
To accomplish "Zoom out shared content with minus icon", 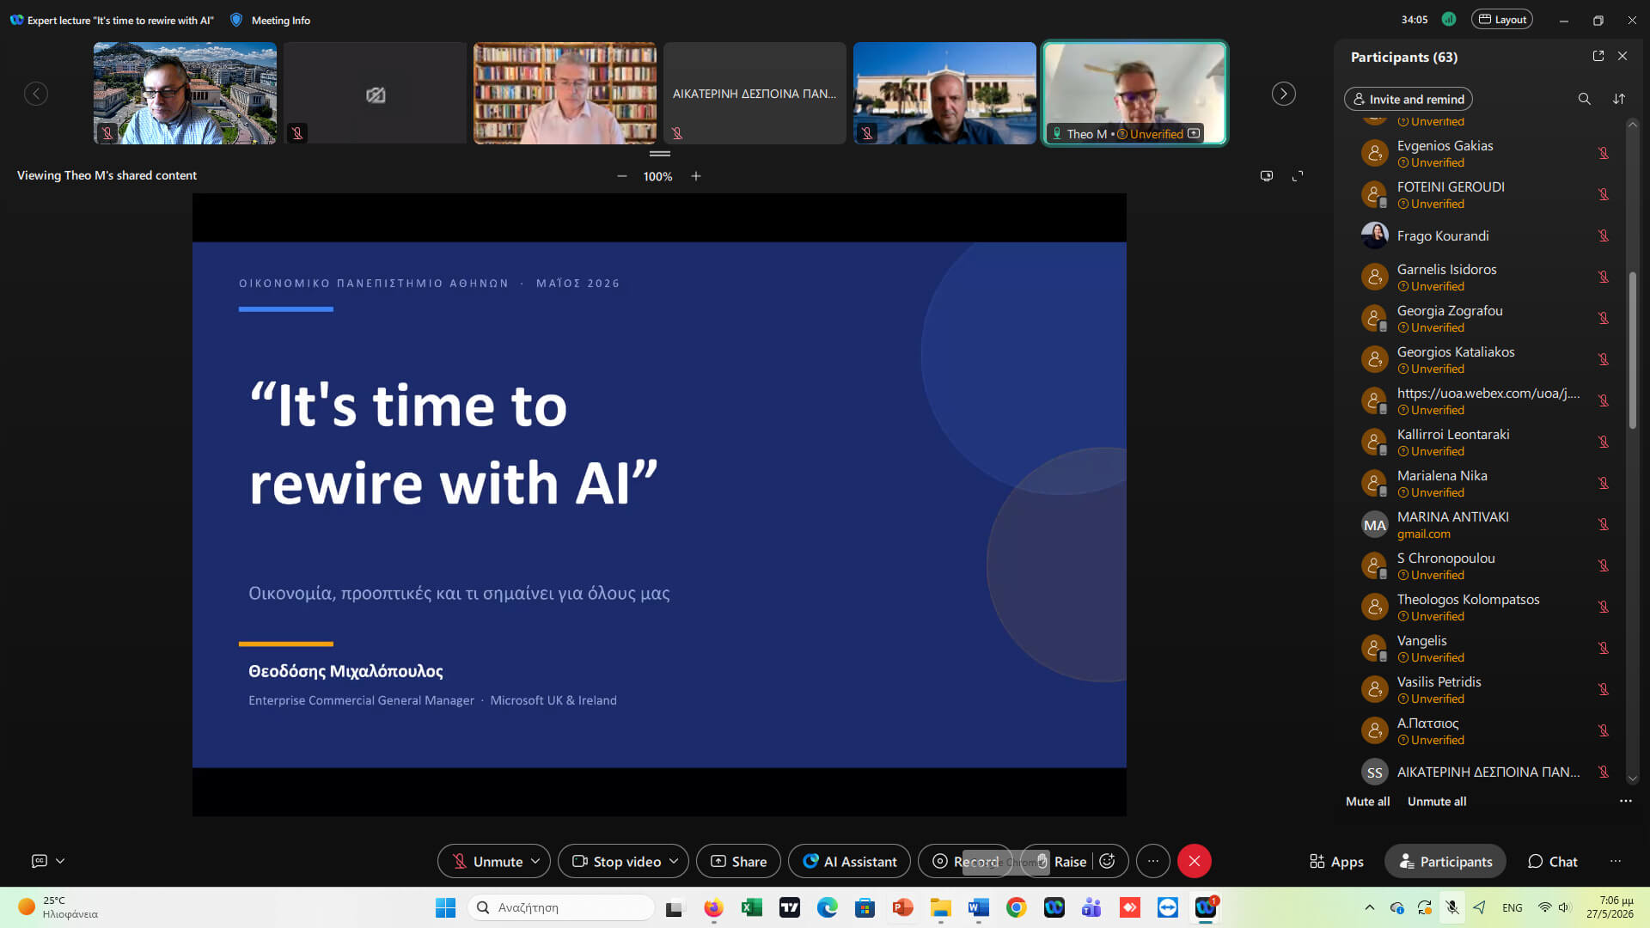I will pos(621,176).
